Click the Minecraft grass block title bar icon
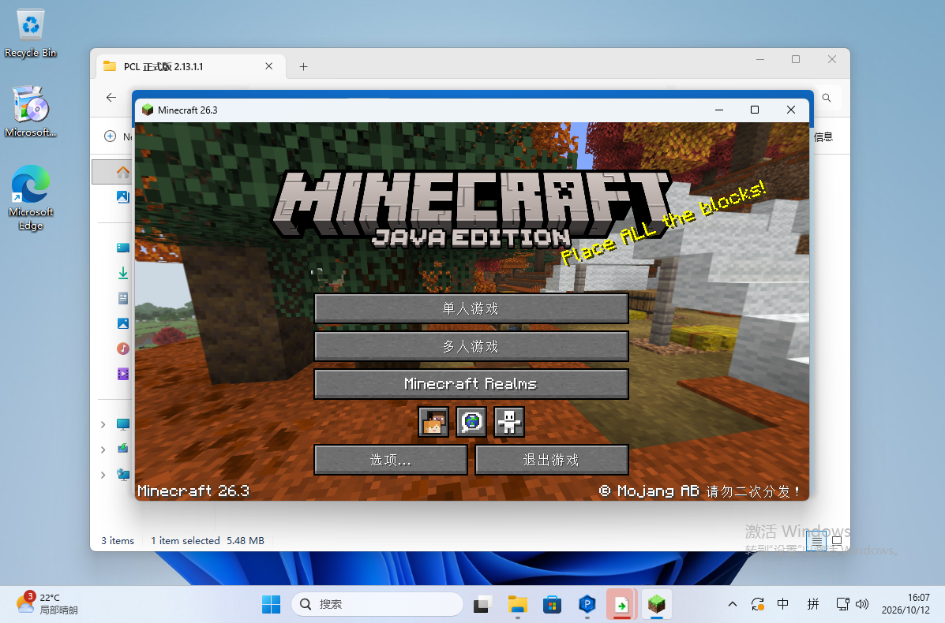Viewport: 945px width, 623px height. [148, 110]
